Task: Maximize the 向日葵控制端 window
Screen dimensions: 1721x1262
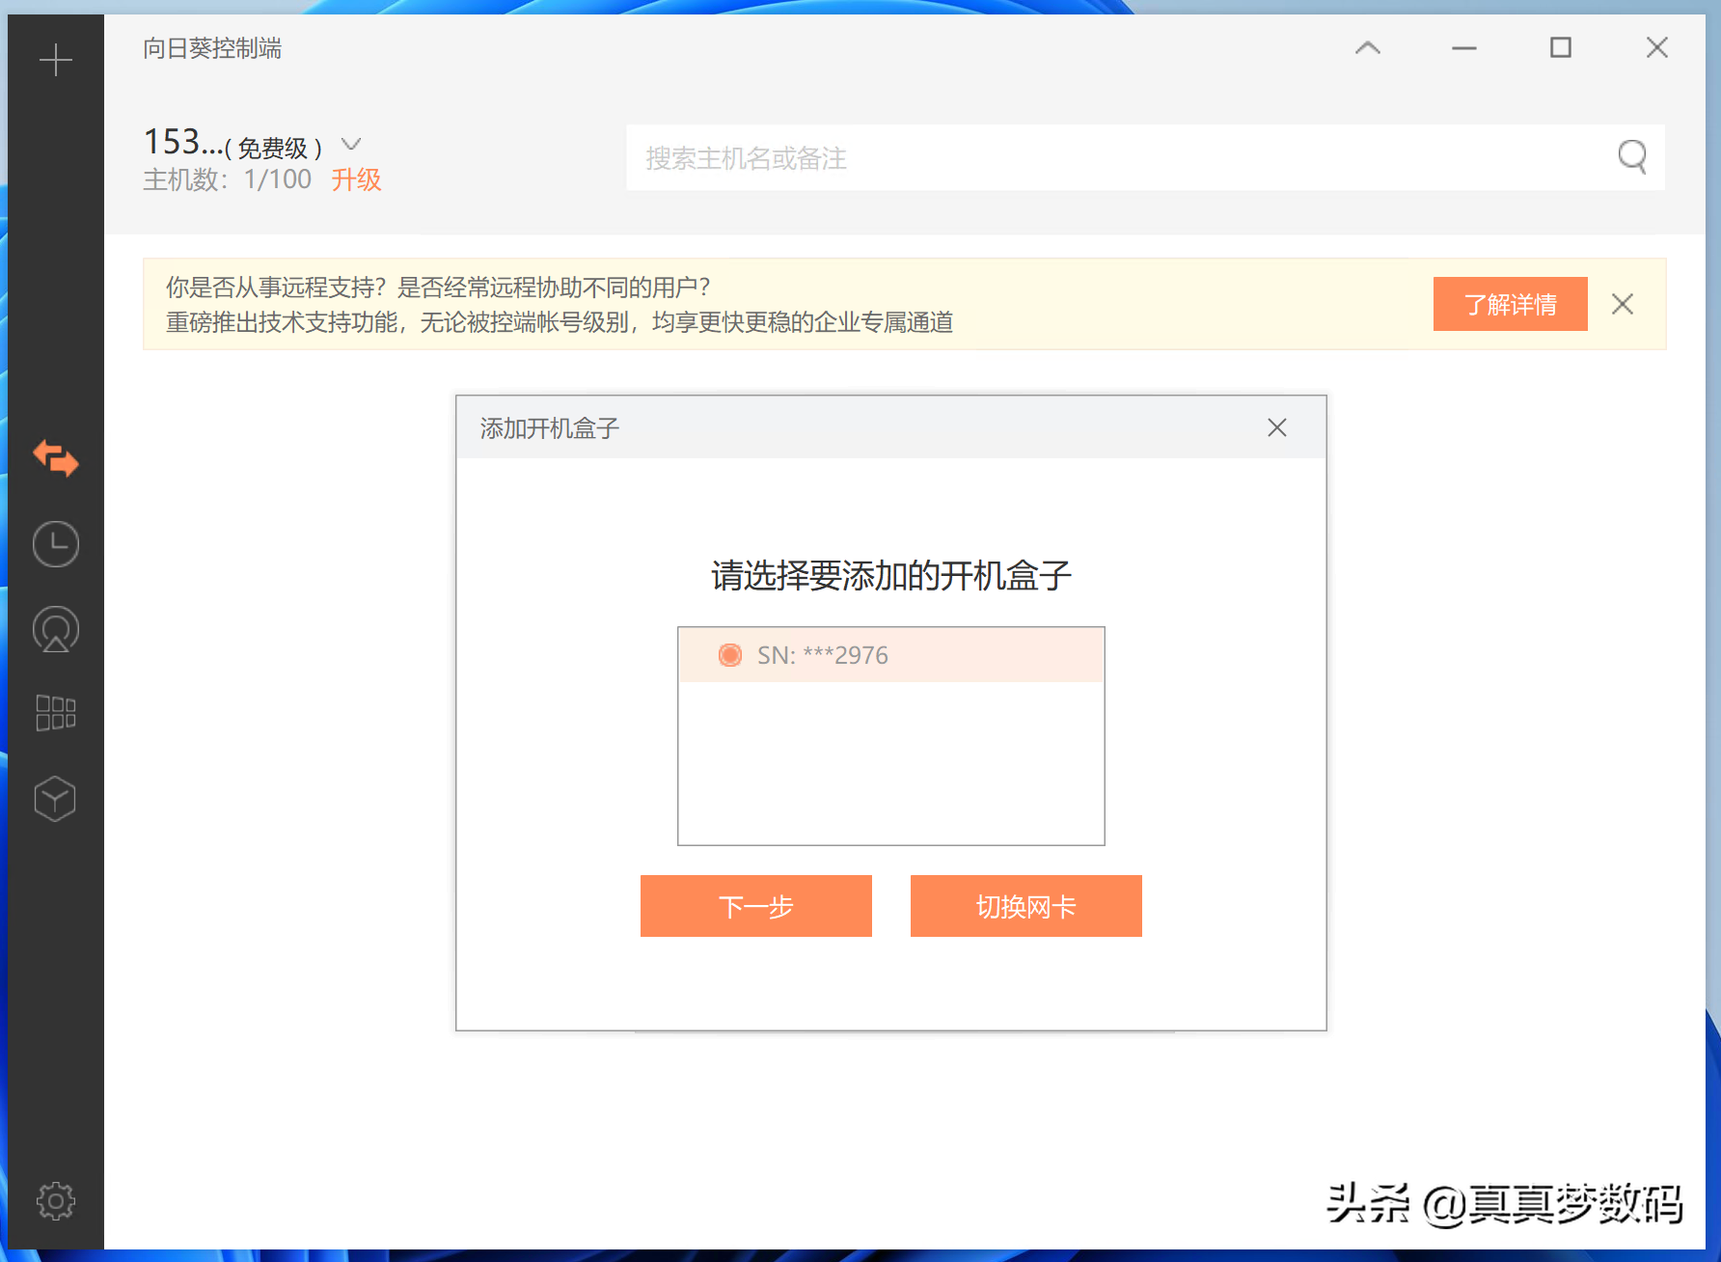Action: 1561,48
